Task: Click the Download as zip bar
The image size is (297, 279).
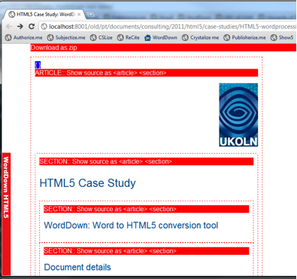Action: (x=163, y=48)
